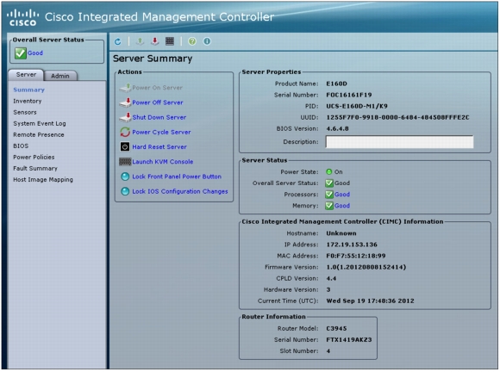
Task: Click the blue Info icon in toolbar
Action: [x=207, y=41]
